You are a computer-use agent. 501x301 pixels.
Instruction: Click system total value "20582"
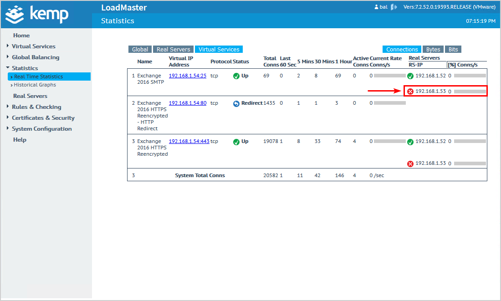271,175
